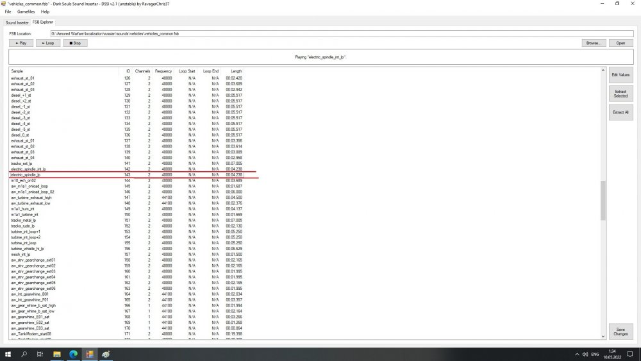Click the Save Changes button
The width and height of the screenshot is (641, 361).
point(620,331)
